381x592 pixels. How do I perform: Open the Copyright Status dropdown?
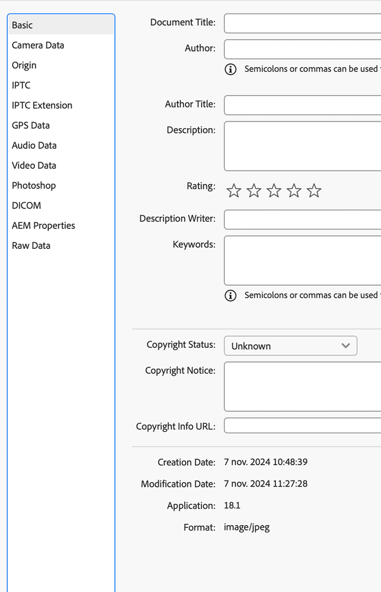tap(290, 346)
